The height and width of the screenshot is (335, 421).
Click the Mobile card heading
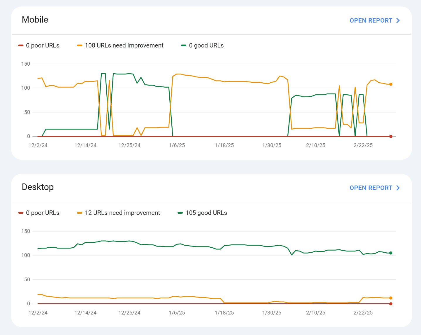tap(35, 20)
